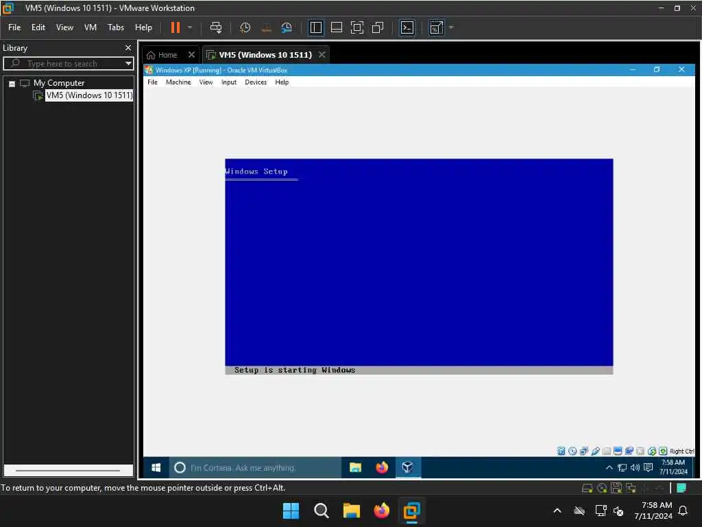
Task: Select My Computer in the library tree
Action: (59, 83)
